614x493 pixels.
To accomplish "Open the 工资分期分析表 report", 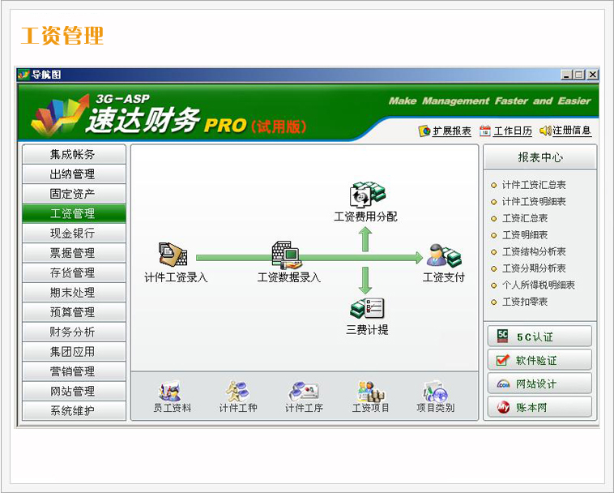I will pos(534,268).
